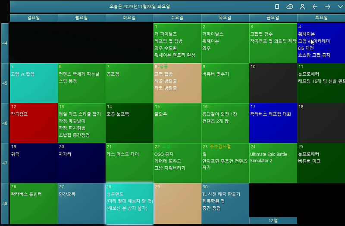This screenshot has height=226, width=345.
Task: Open event '초밥집 중간점검'
Action: (x=74, y=135)
